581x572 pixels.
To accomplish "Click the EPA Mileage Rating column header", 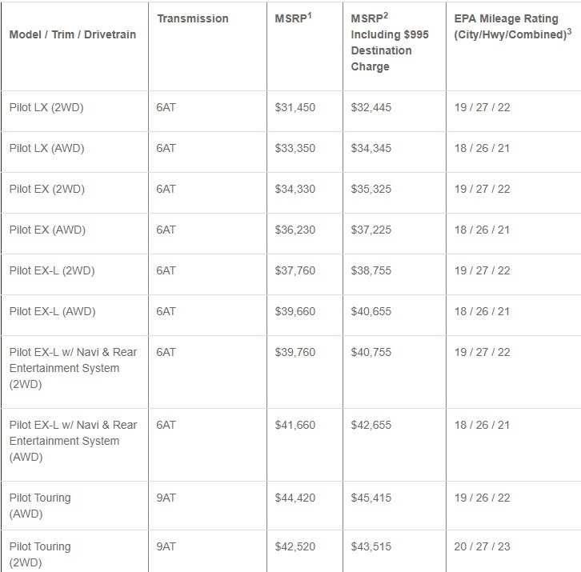I will coord(511,26).
